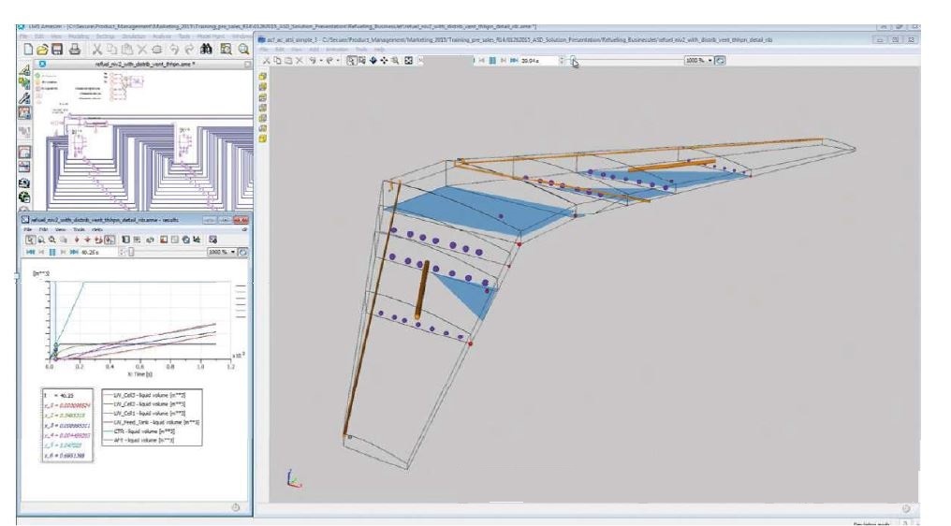
Task: Pause animation in the 3D window
Action: tap(492, 61)
